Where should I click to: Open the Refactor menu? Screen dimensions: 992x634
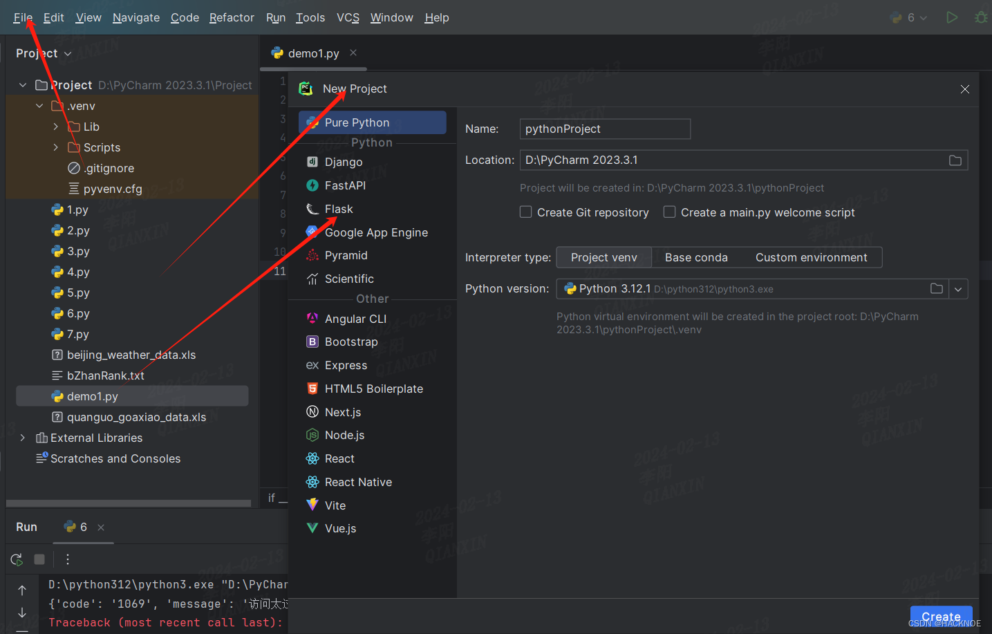232,17
